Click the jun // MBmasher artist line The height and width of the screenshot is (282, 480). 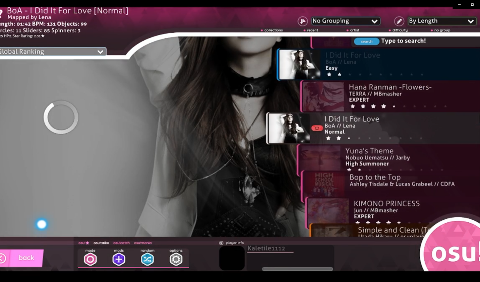pos(376,210)
